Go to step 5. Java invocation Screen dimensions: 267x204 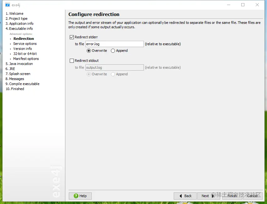click(19, 64)
